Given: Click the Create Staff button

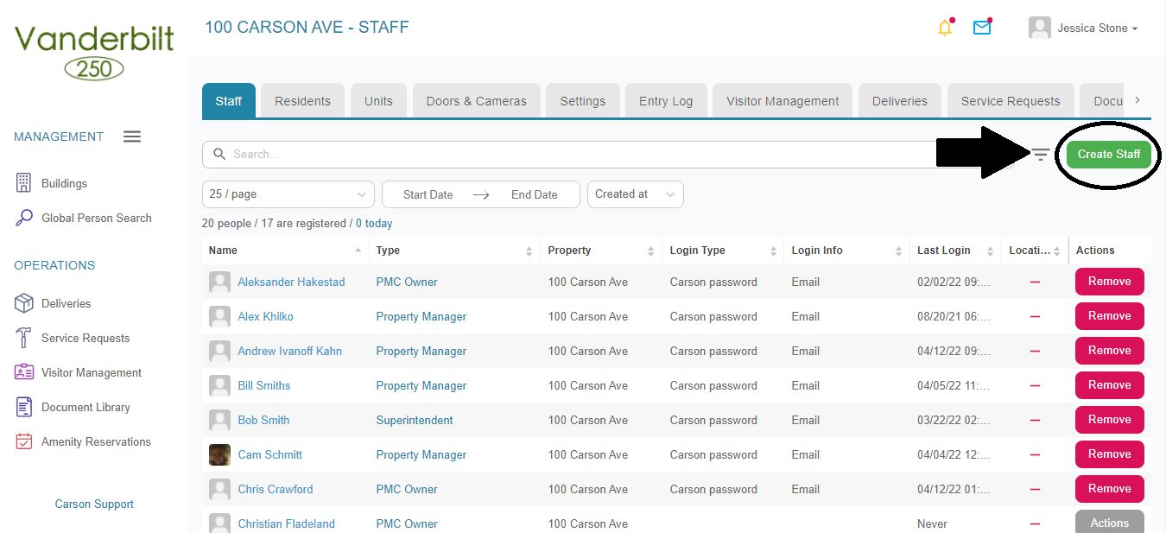Looking at the screenshot, I should click(x=1109, y=154).
